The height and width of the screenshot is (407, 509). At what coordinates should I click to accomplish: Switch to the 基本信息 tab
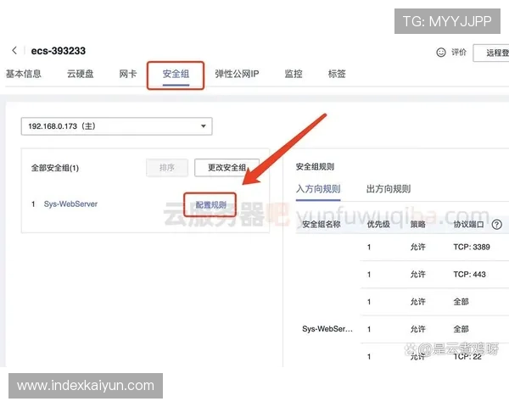point(24,74)
